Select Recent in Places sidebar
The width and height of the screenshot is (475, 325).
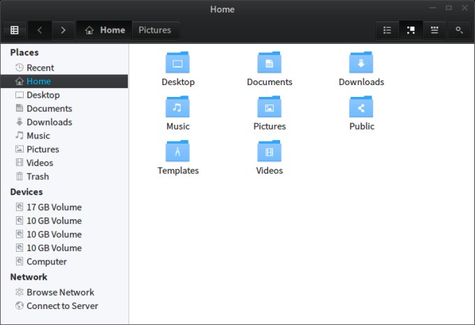(64, 68)
